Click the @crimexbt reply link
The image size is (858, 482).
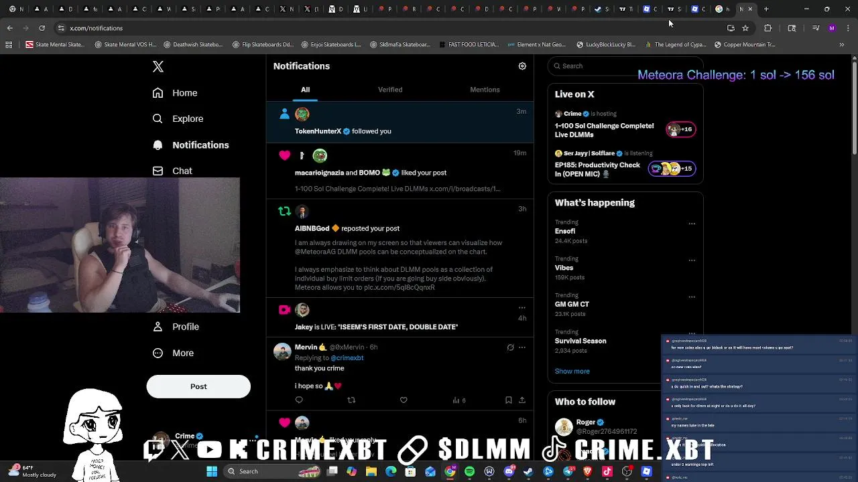tap(347, 358)
